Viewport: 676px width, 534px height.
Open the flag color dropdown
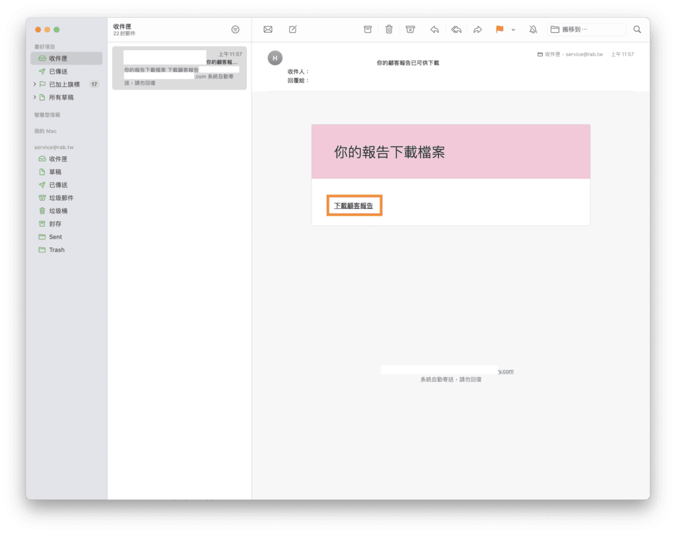click(x=512, y=30)
